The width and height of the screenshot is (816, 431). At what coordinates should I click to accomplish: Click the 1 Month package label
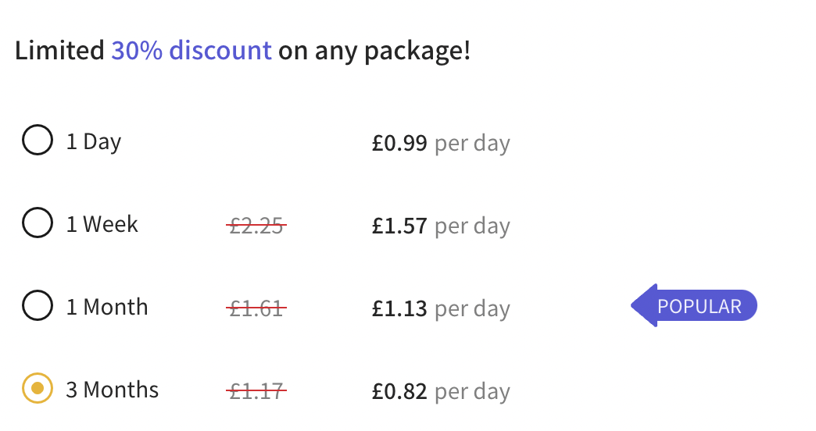coord(107,308)
